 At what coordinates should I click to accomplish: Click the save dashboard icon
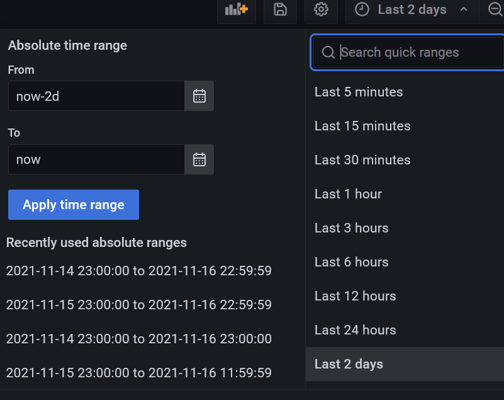279,10
